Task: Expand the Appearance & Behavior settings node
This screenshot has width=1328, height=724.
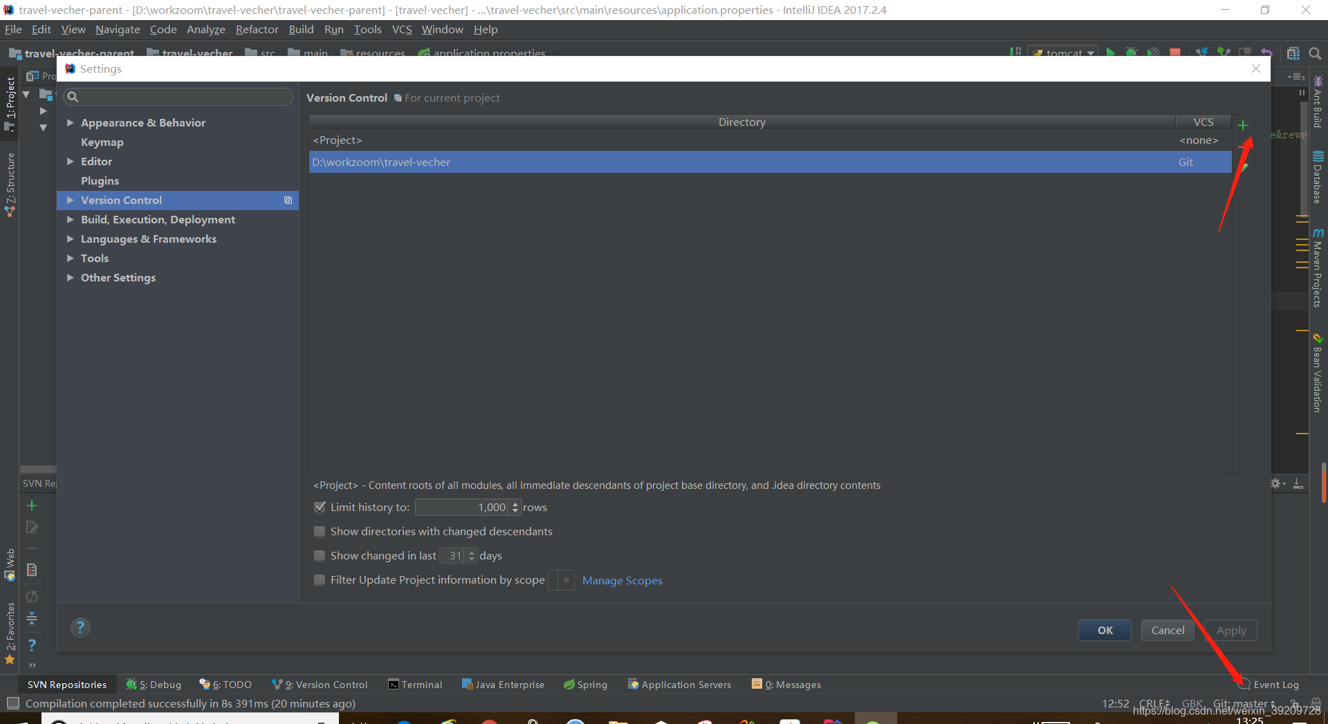Action: point(70,122)
